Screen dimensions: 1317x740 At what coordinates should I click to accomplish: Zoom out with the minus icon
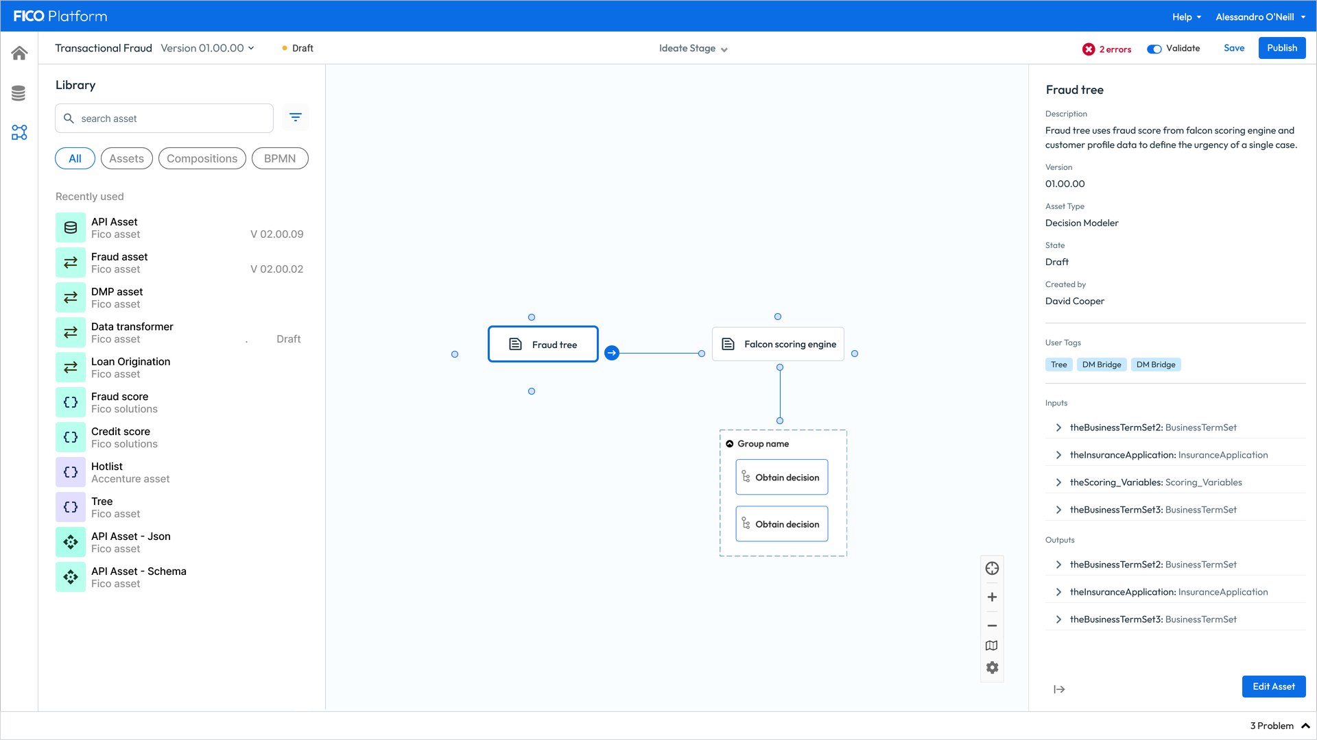click(992, 626)
